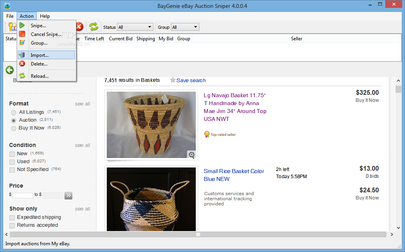
Task: Click the $24.50 Buy It Now price
Action: click(369, 190)
